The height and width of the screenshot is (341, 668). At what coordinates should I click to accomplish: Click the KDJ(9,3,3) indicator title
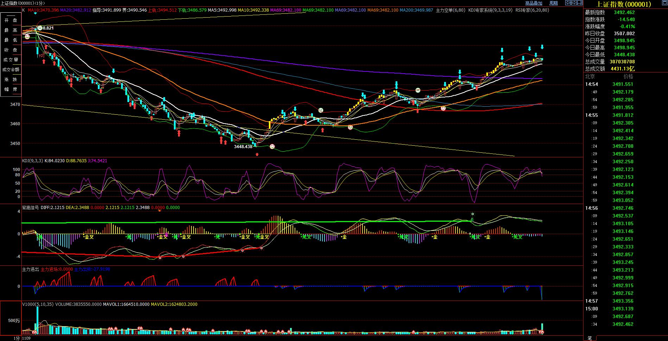click(x=32, y=161)
